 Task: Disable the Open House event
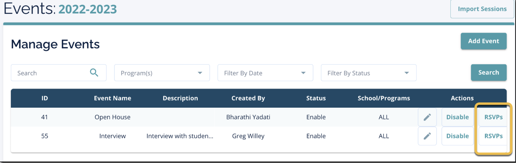(457, 117)
